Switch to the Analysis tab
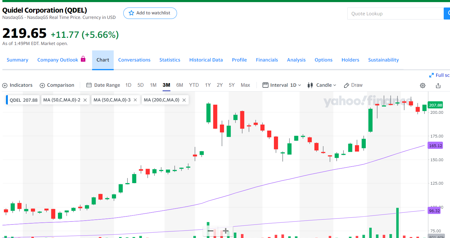The image size is (450, 238). point(296,60)
